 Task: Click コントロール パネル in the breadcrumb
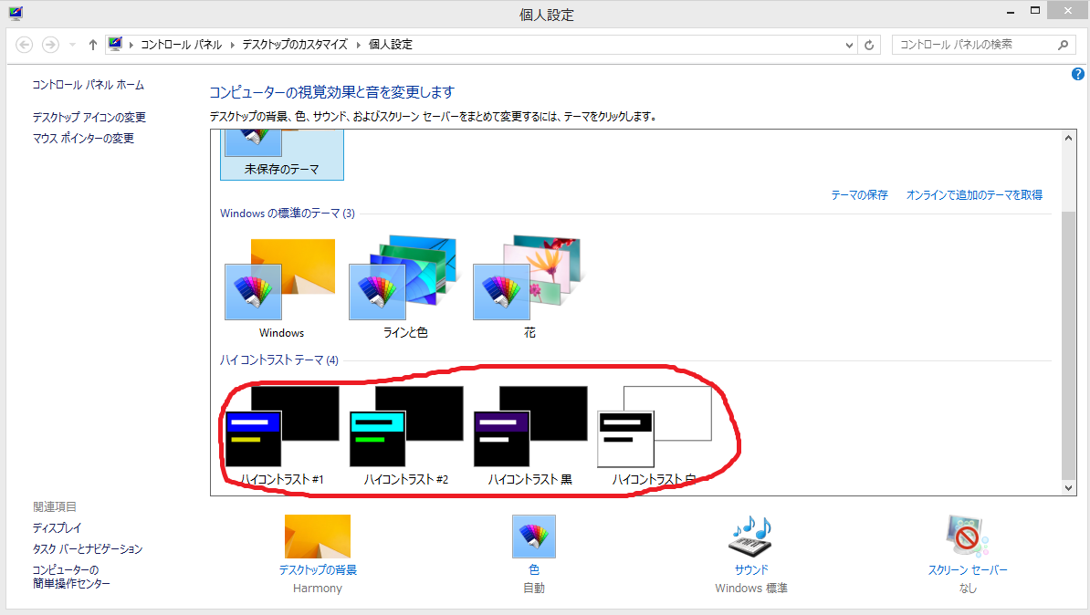point(181,45)
